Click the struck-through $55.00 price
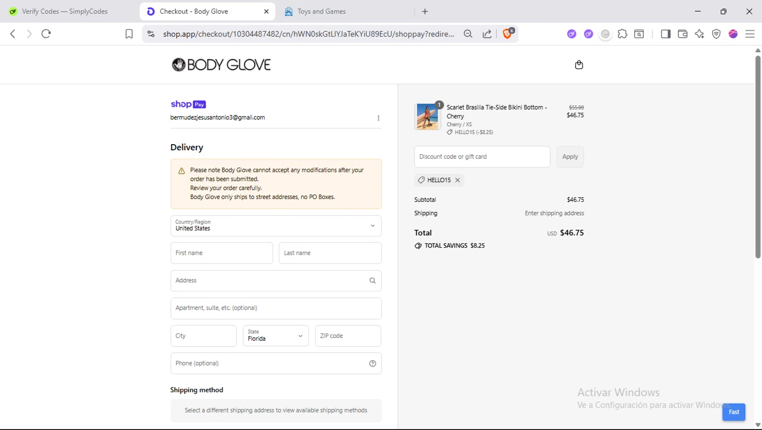The width and height of the screenshot is (762, 430). [576, 108]
